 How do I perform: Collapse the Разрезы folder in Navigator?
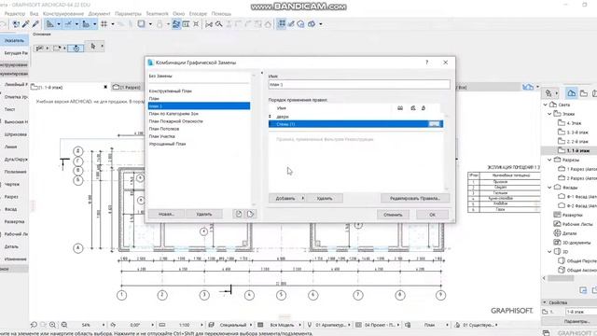tap(549, 160)
